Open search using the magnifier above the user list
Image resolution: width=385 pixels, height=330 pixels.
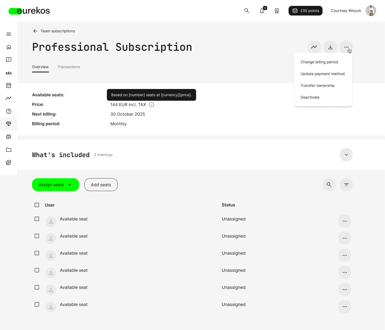[x=329, y=185]
